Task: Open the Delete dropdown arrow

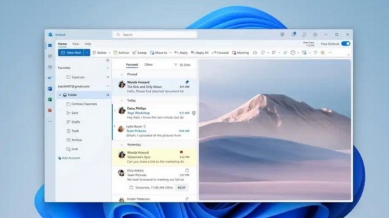Action: pyautogui.click(x=109, y=53)
